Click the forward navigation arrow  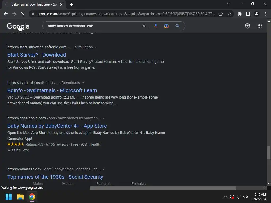coord(14,14)
